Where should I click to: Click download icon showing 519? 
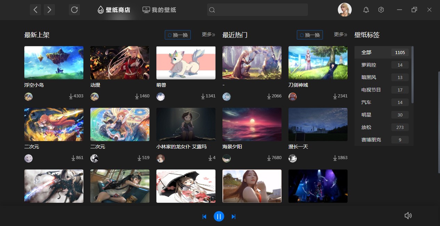[x=139, y=158]
